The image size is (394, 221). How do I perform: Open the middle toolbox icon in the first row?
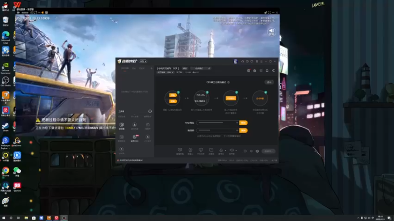[x=134, y=126]
